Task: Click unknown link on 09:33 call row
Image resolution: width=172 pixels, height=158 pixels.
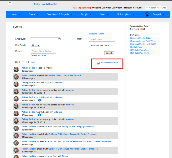Action: pos(70,119)
